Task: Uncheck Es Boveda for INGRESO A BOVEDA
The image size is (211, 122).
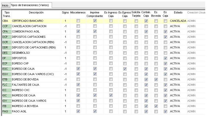Action: coord(156,106)
